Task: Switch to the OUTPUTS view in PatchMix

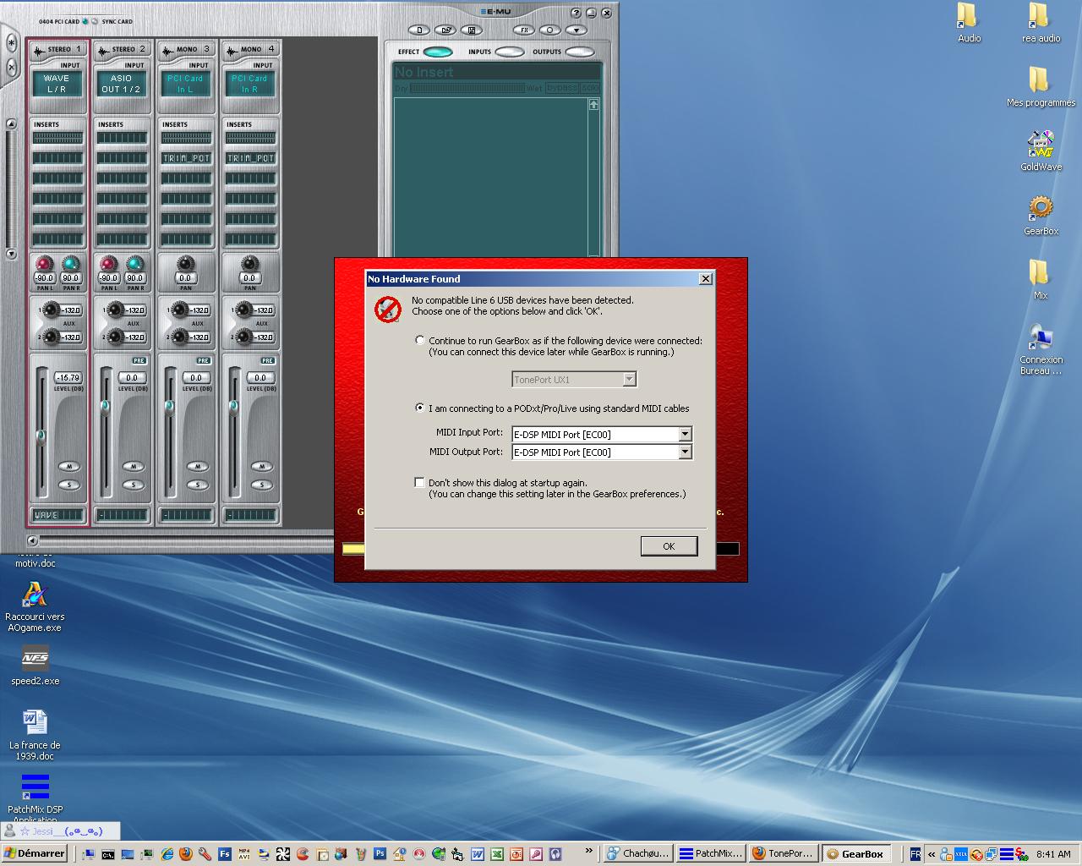Action: coord(580,52)
